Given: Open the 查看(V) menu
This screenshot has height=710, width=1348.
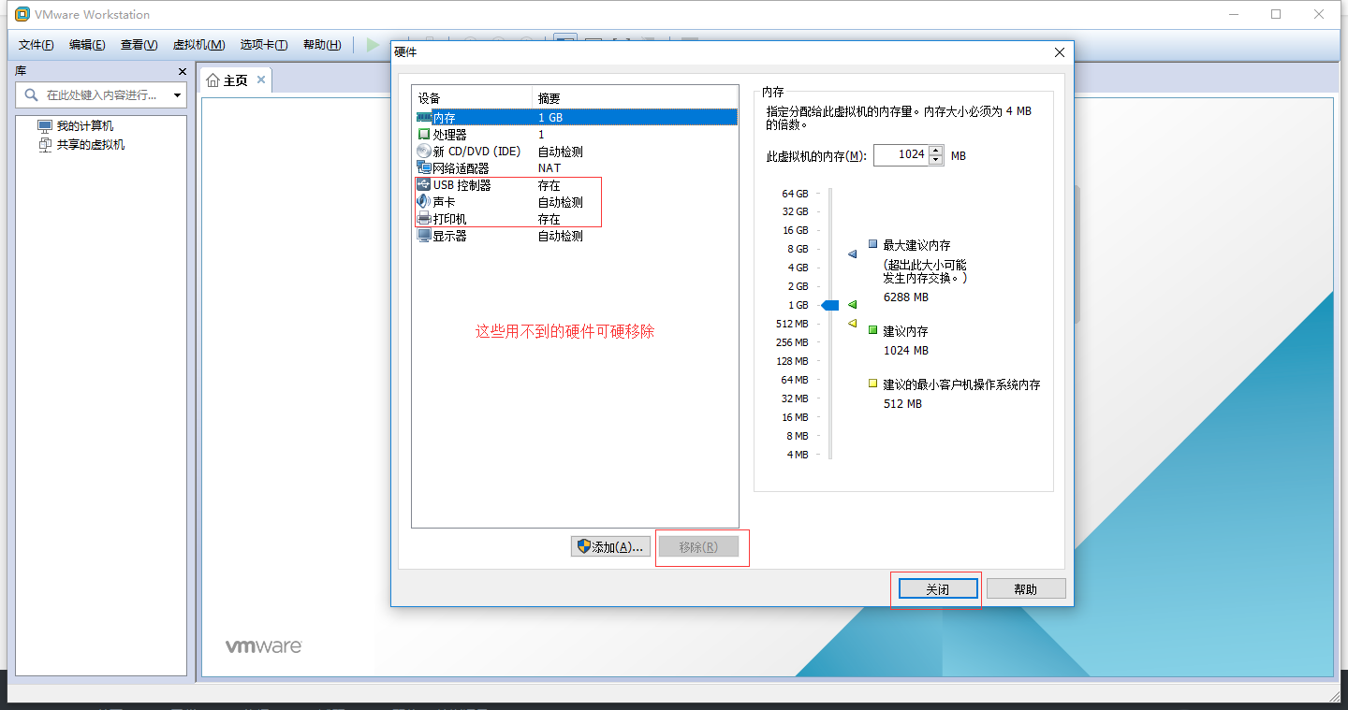Looking at the screenshot, I should click(x=139, y=45).
